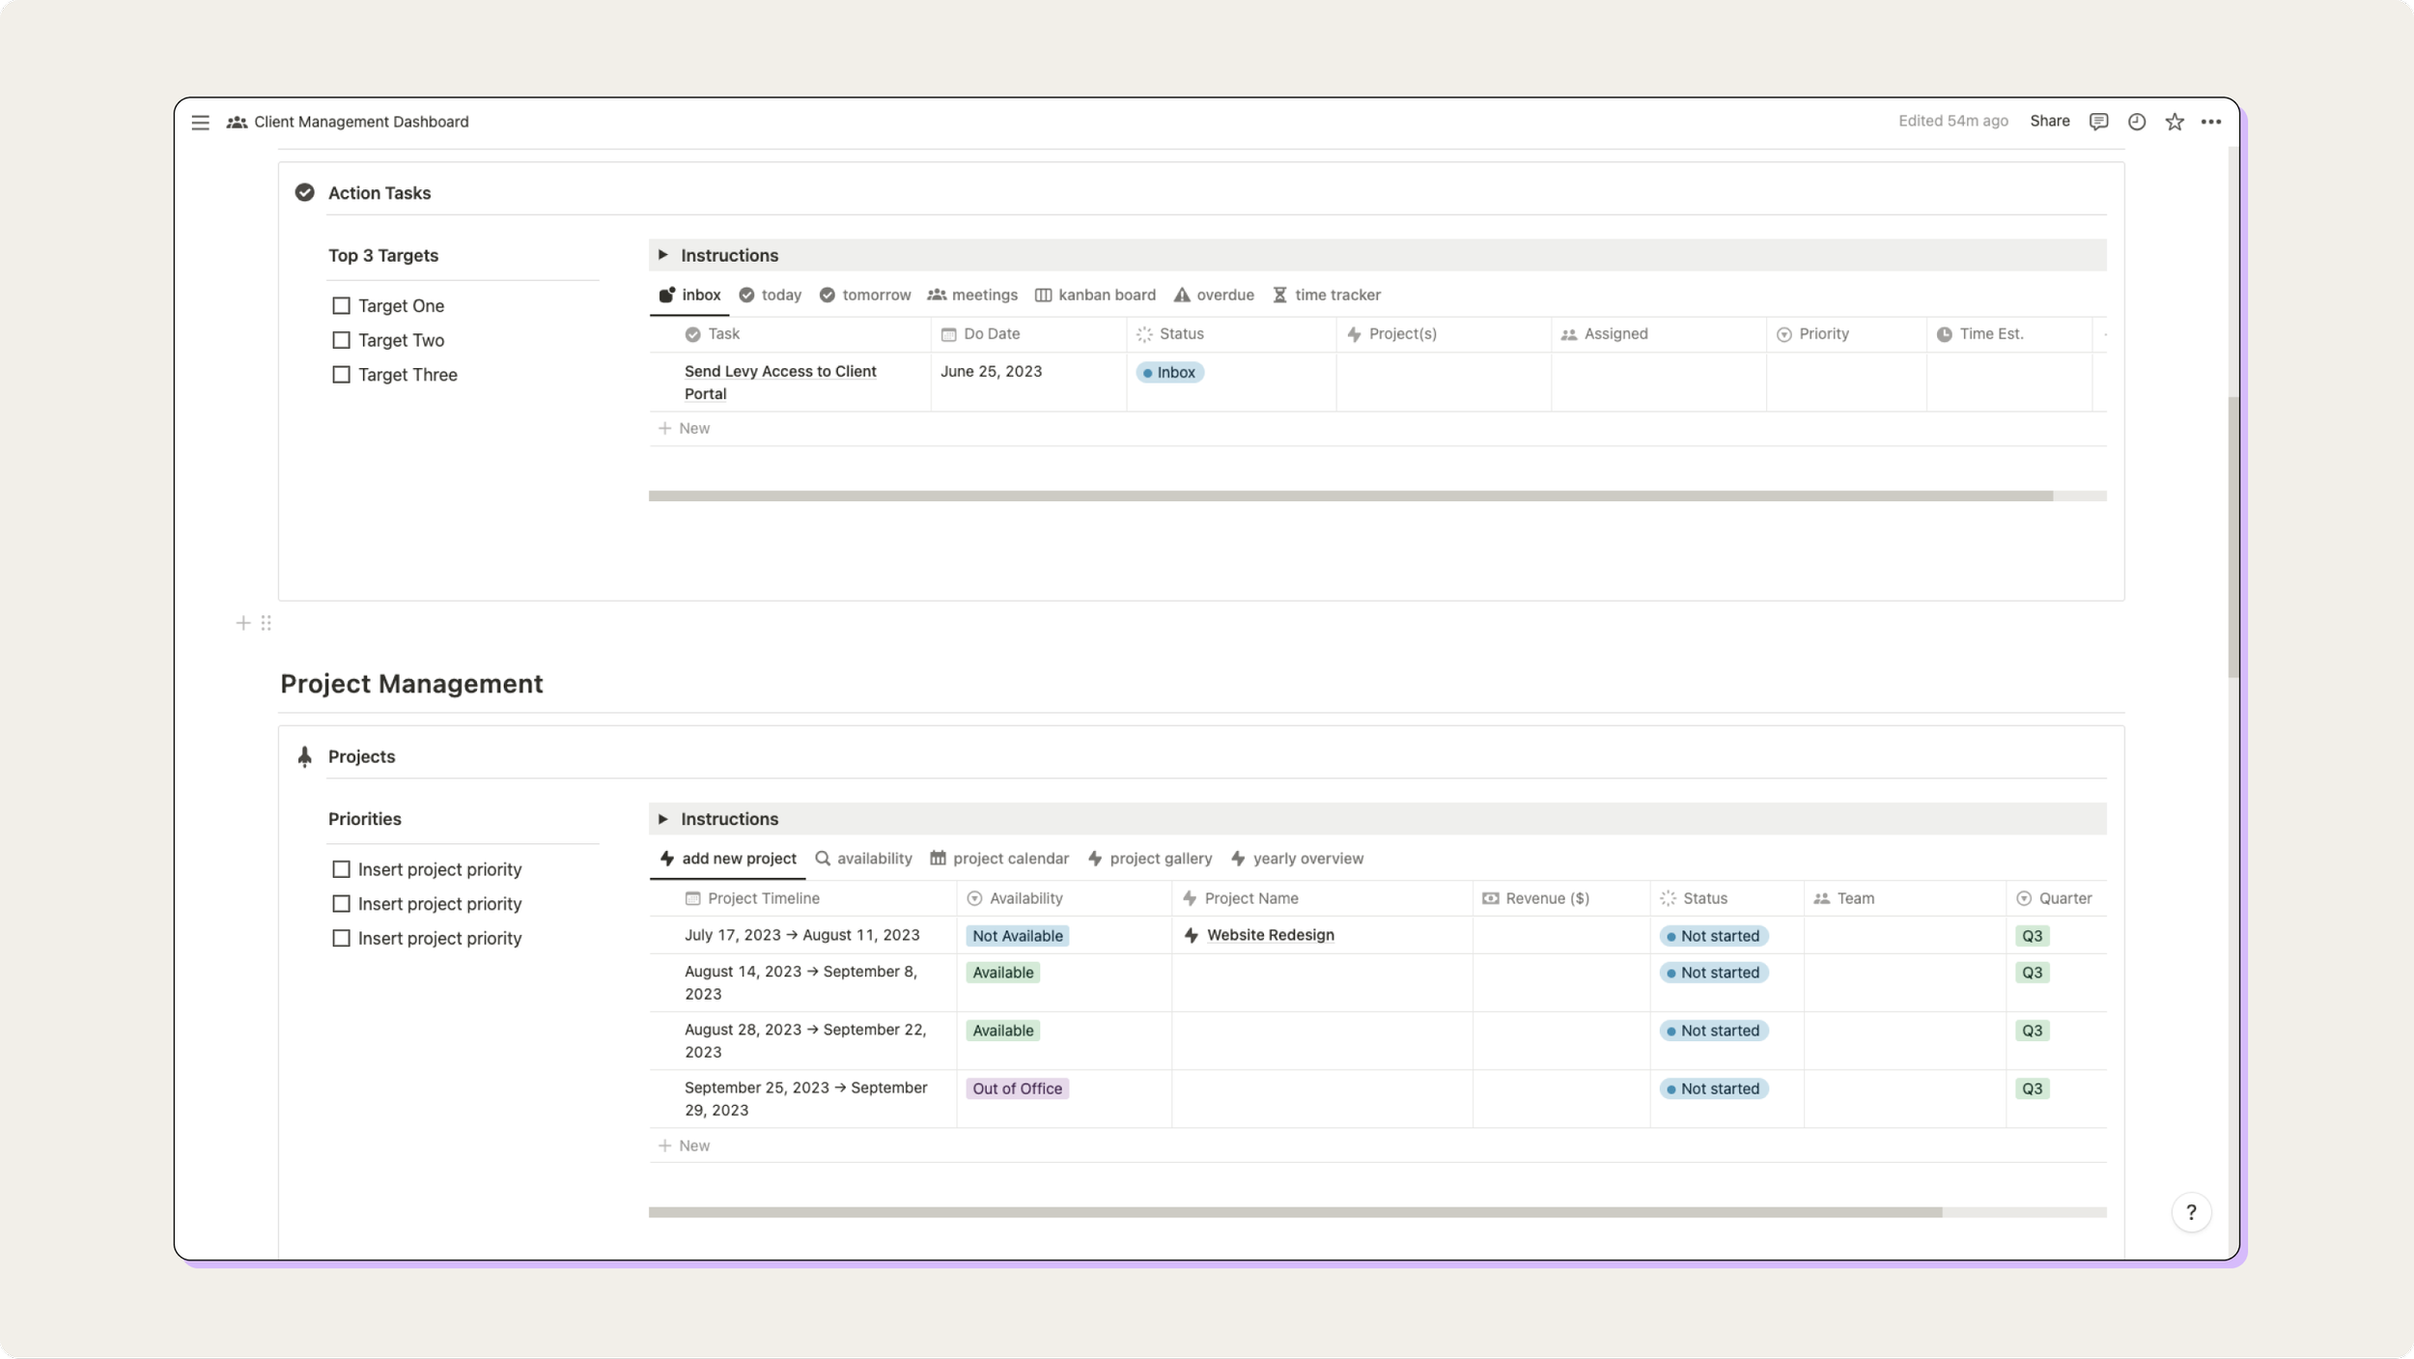Open the sidebar hamburger menu

tap(200, 122)
